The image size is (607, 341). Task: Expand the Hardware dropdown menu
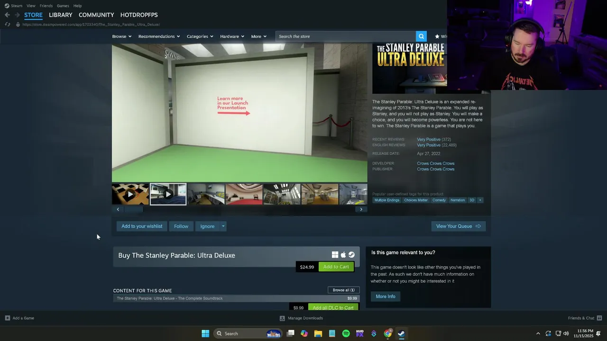pos(232,36)
